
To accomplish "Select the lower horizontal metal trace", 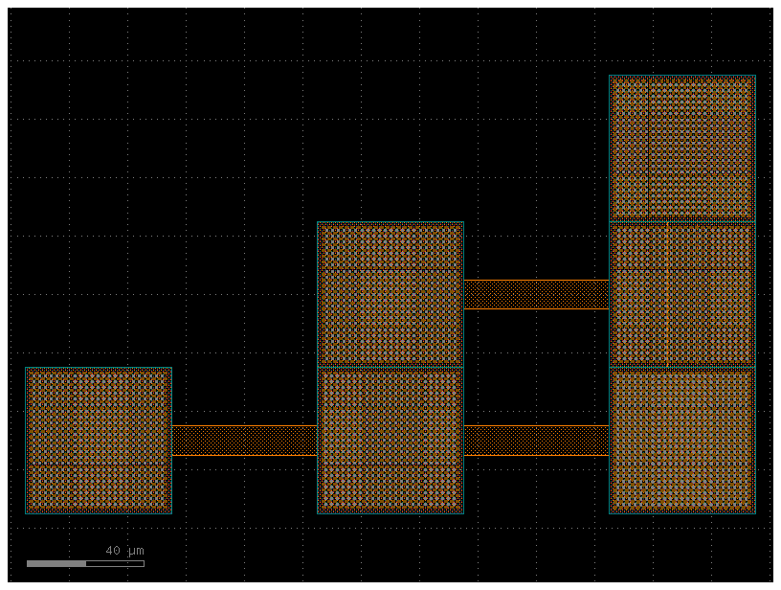I will pyautogui.click(x=244, y=439).
